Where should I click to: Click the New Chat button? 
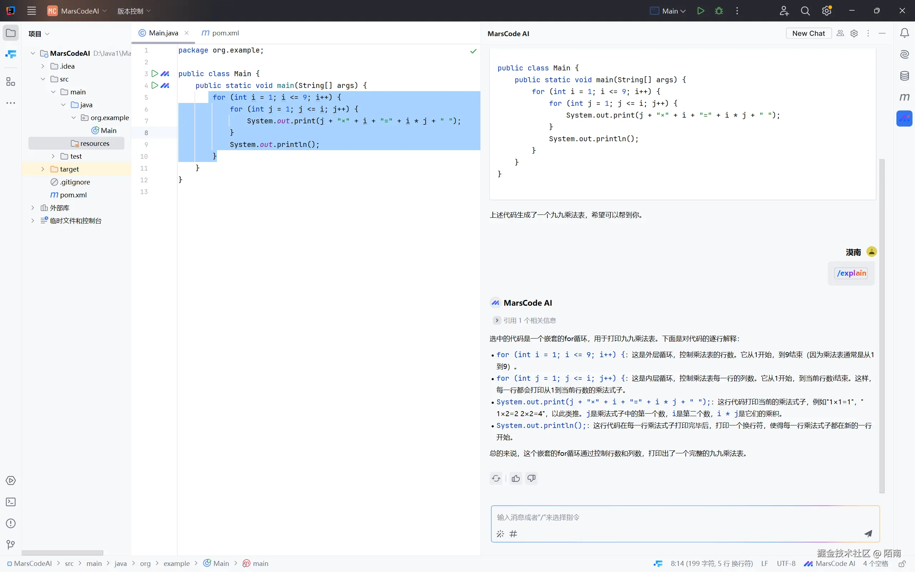click(808, 33)
